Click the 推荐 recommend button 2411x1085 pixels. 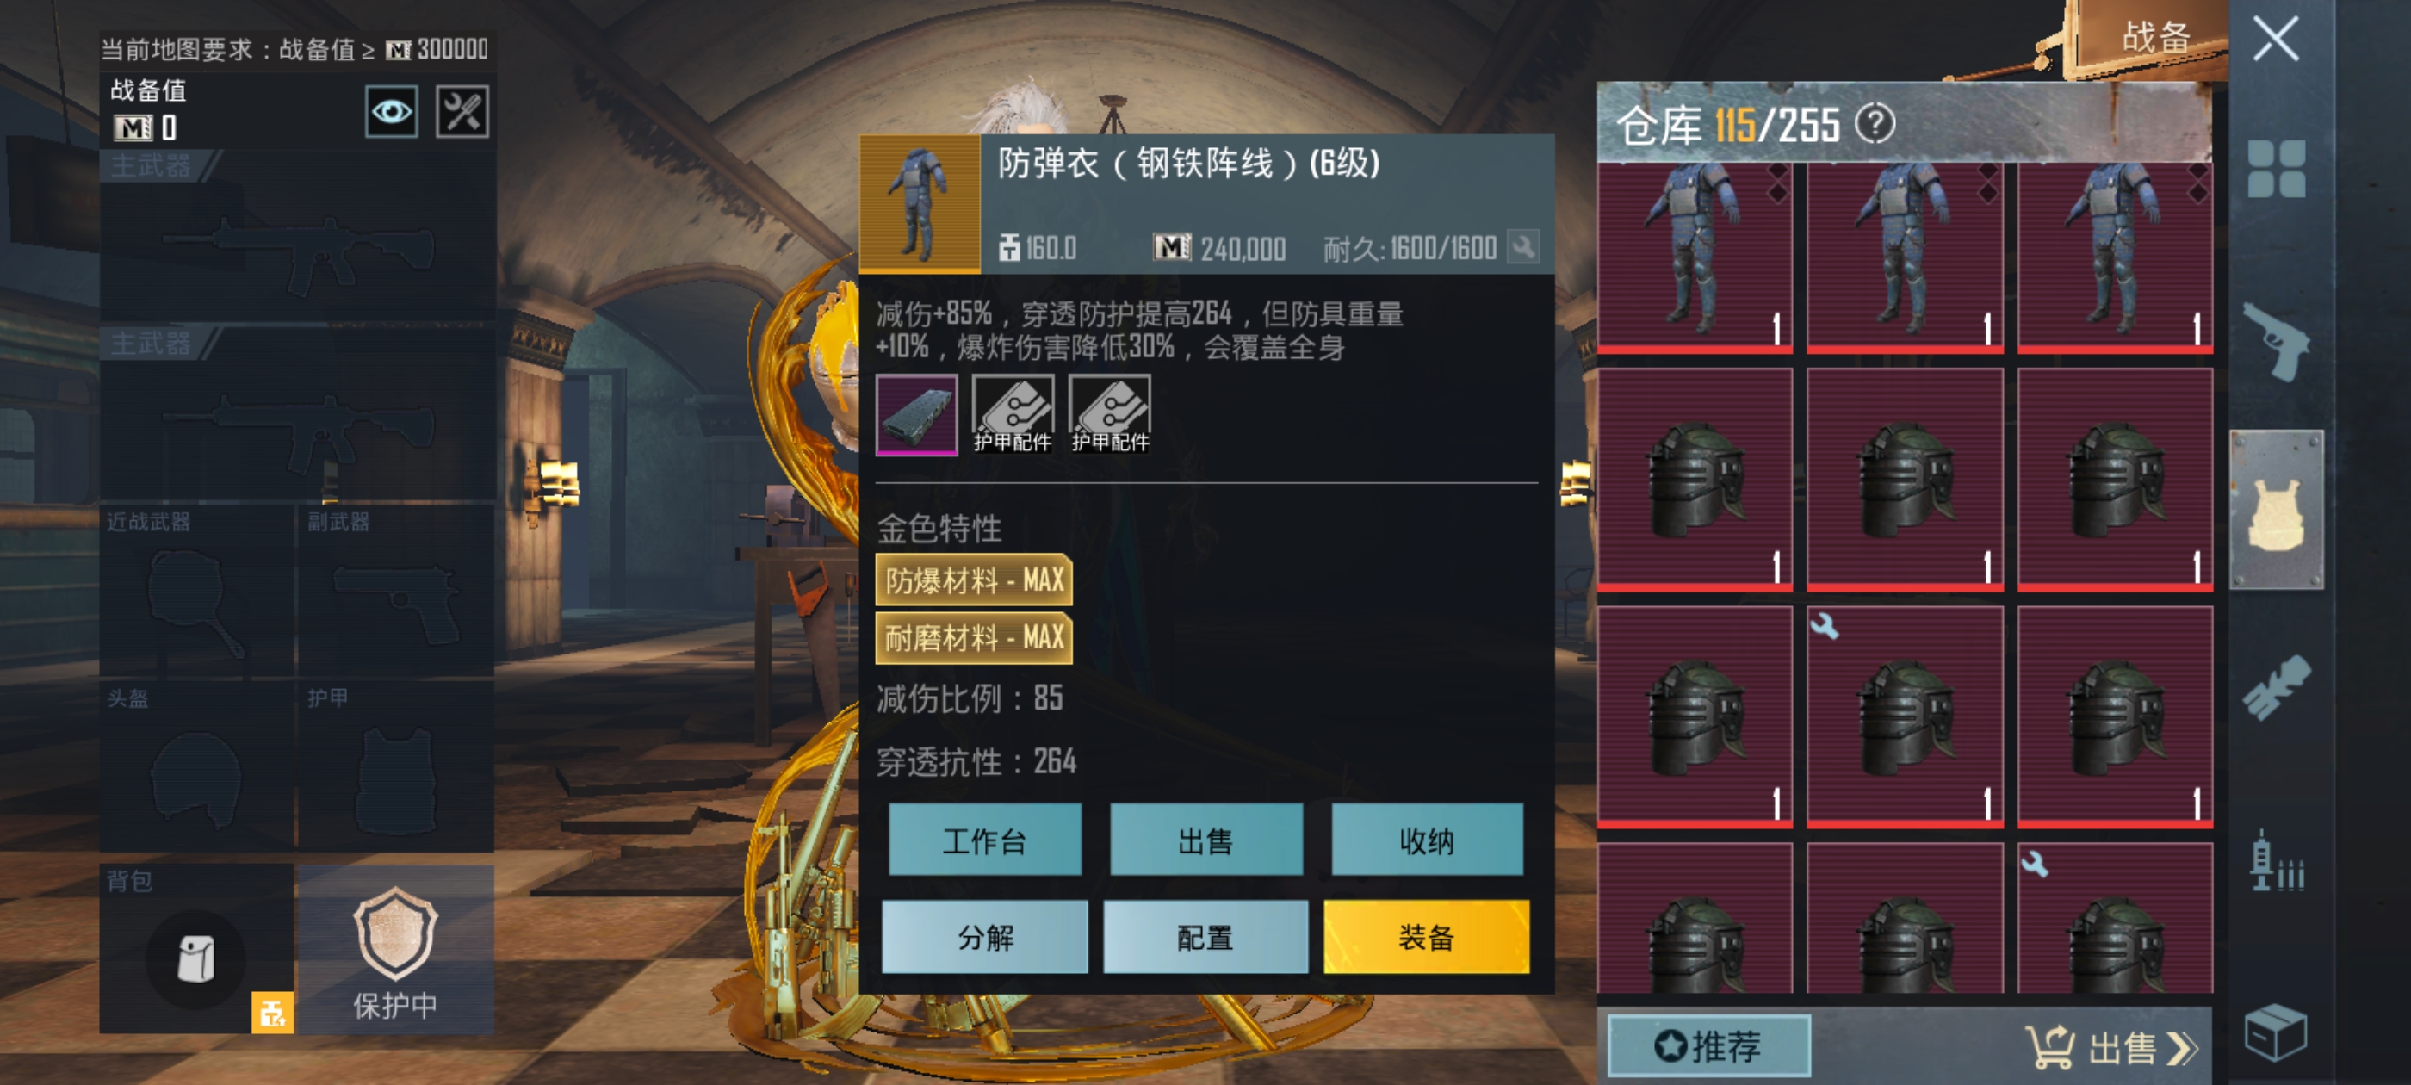(1709, 1045)
